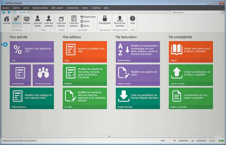Open the Réglages gears icon
The height and width of the screenshot is (145, 226).
pyautogui.click(x=17, y=19)
